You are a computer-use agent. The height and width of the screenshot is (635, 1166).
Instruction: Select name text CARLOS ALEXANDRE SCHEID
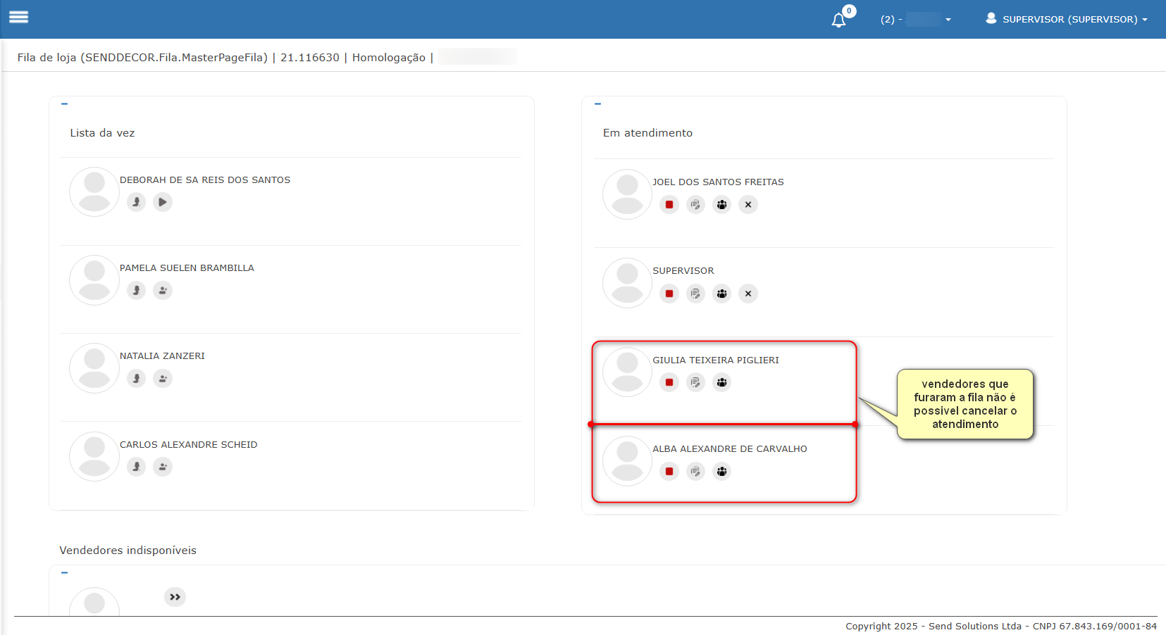coord(188,445)
